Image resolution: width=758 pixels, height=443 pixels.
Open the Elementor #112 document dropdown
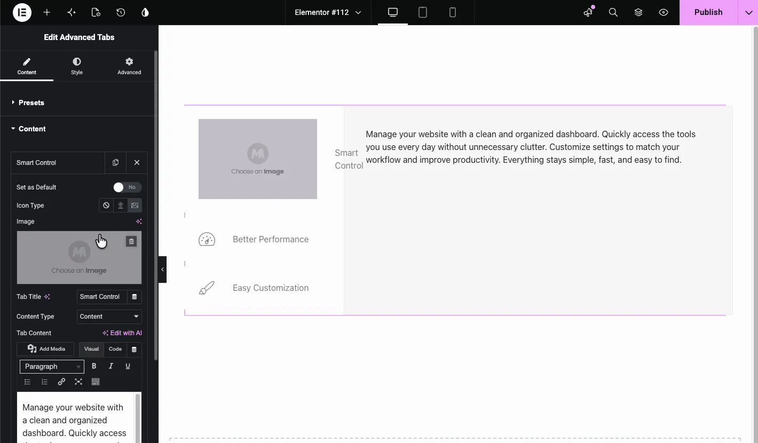(328, 12)
